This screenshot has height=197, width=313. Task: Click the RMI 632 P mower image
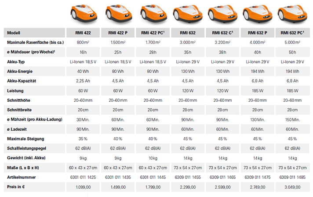[x=258, y=14]
